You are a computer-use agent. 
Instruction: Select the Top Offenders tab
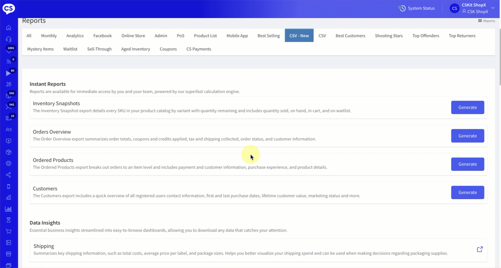425,36
